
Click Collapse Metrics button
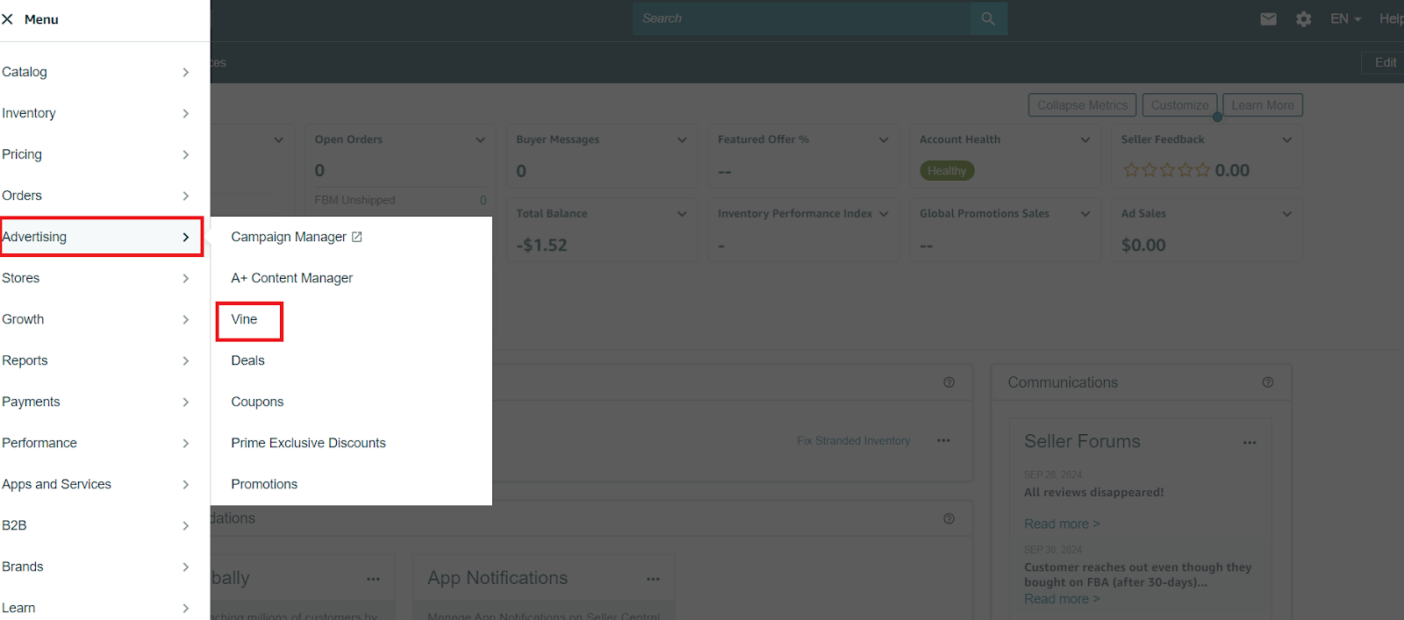pos(1082,105)
